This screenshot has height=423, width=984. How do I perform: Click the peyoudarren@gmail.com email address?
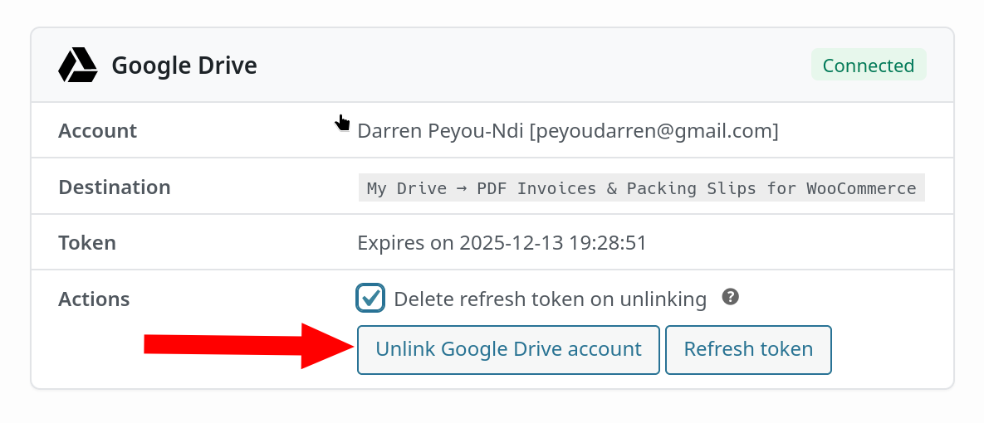[654, 131]
